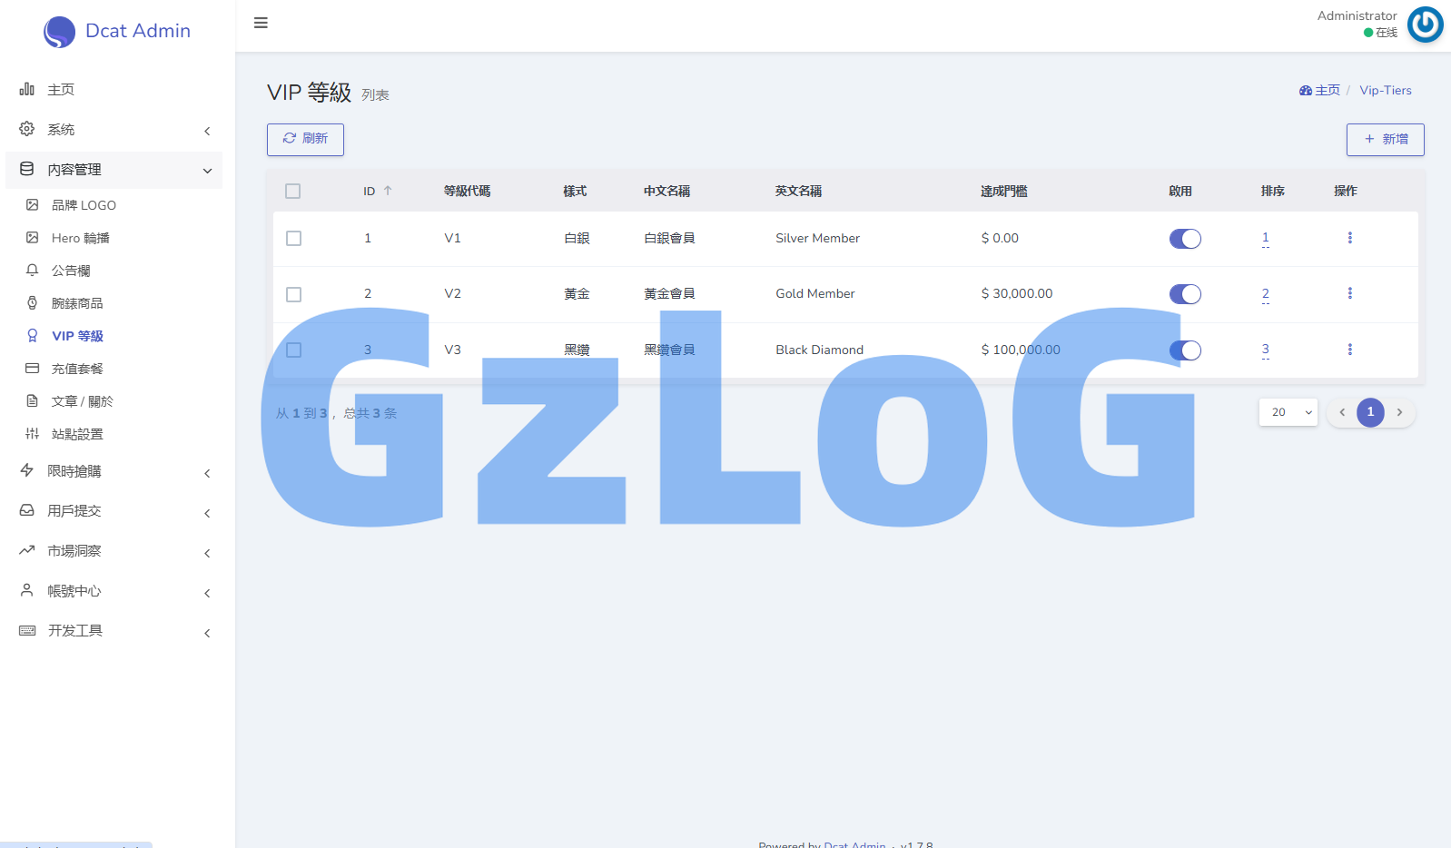Open three-dot actions for Gold Member row
The image size is (1451, 848).
[x=1349, y=293]
